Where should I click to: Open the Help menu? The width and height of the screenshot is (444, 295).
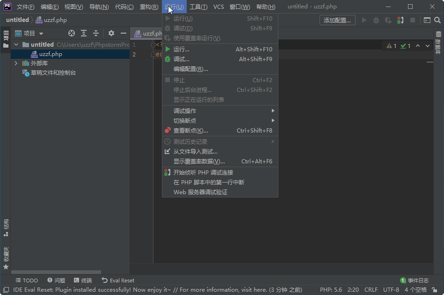266,7
